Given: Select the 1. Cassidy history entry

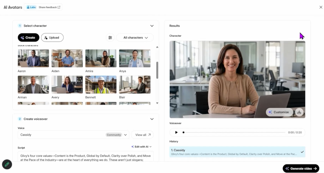Looking at the screenshot, I should pyautogui.click(x=237, y=152).
